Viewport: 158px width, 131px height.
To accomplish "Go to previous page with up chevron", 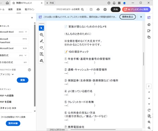I will click(149, 98).
